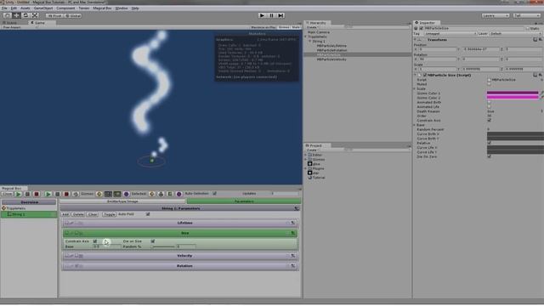This screenshot has width=544, height=306.
Task: Open the Layout dropdown at top right
Action: 527,15
